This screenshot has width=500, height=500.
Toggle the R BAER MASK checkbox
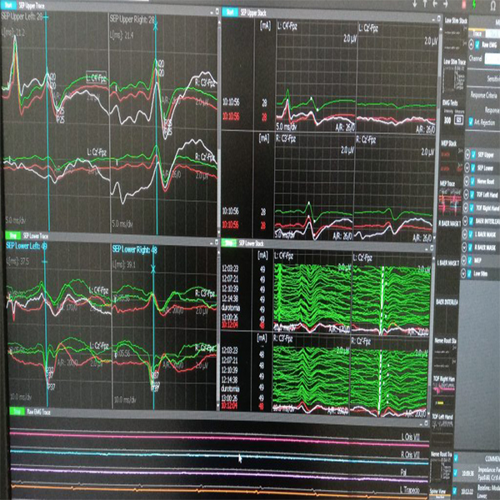pyautogui.click(x=470, y=247)
